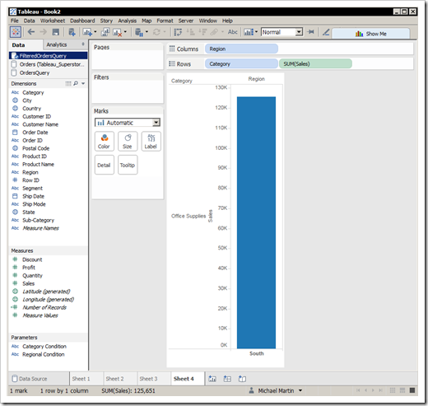Select the FilteredOrdersQuery data source
The image size is (428, 406).
point(49,56)
